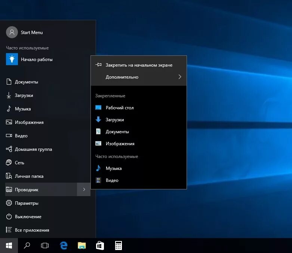
Task: Click the Видео filmstrip icon in jump list
Action: click(98, 180)
